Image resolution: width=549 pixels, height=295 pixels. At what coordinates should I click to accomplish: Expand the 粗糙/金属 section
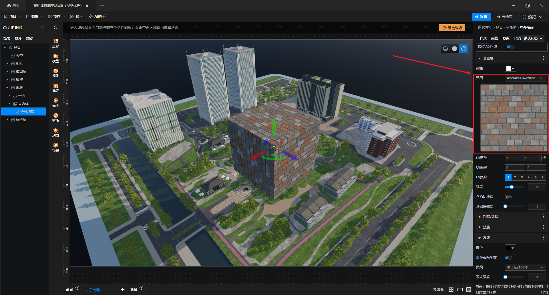(x=480, y=217)
